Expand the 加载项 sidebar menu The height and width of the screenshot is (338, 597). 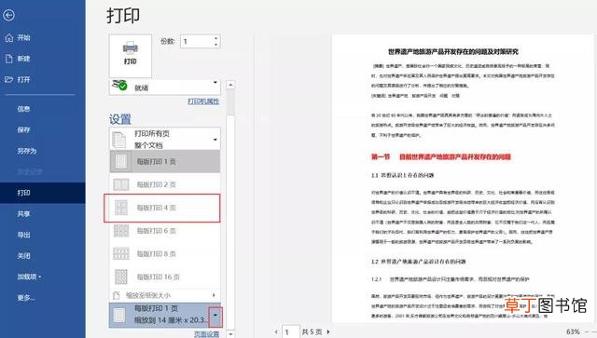point(29,277)
